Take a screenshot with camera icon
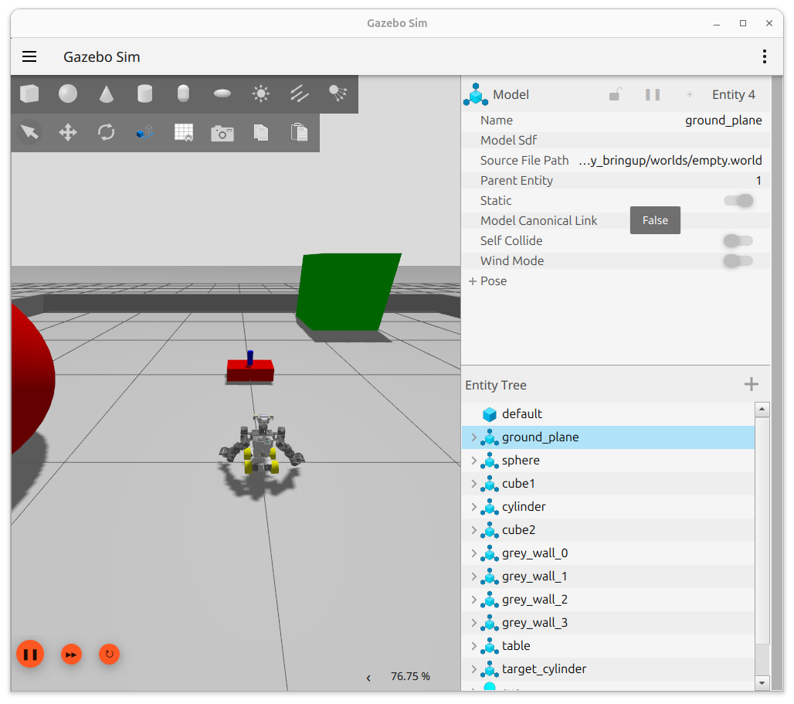This screenshot has height=704, width=794. coord(222,133)
